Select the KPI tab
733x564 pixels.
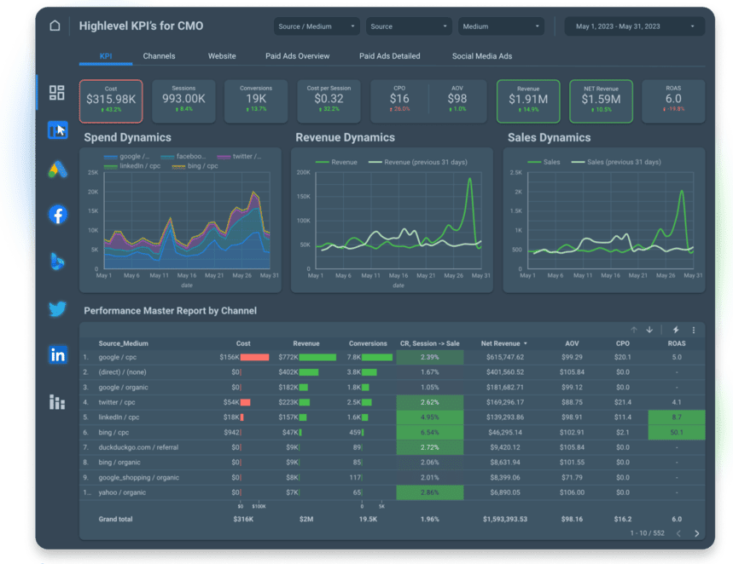(106, 56)
